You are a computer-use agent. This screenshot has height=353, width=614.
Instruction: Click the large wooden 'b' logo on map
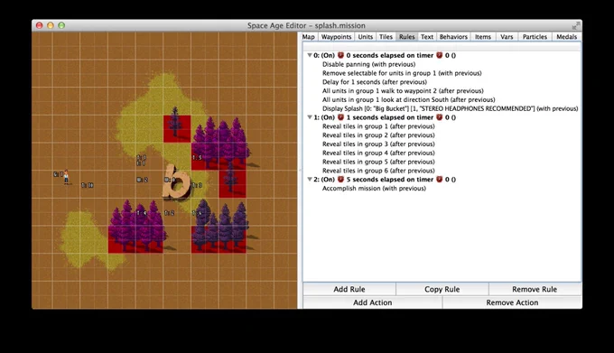(177, 182)
